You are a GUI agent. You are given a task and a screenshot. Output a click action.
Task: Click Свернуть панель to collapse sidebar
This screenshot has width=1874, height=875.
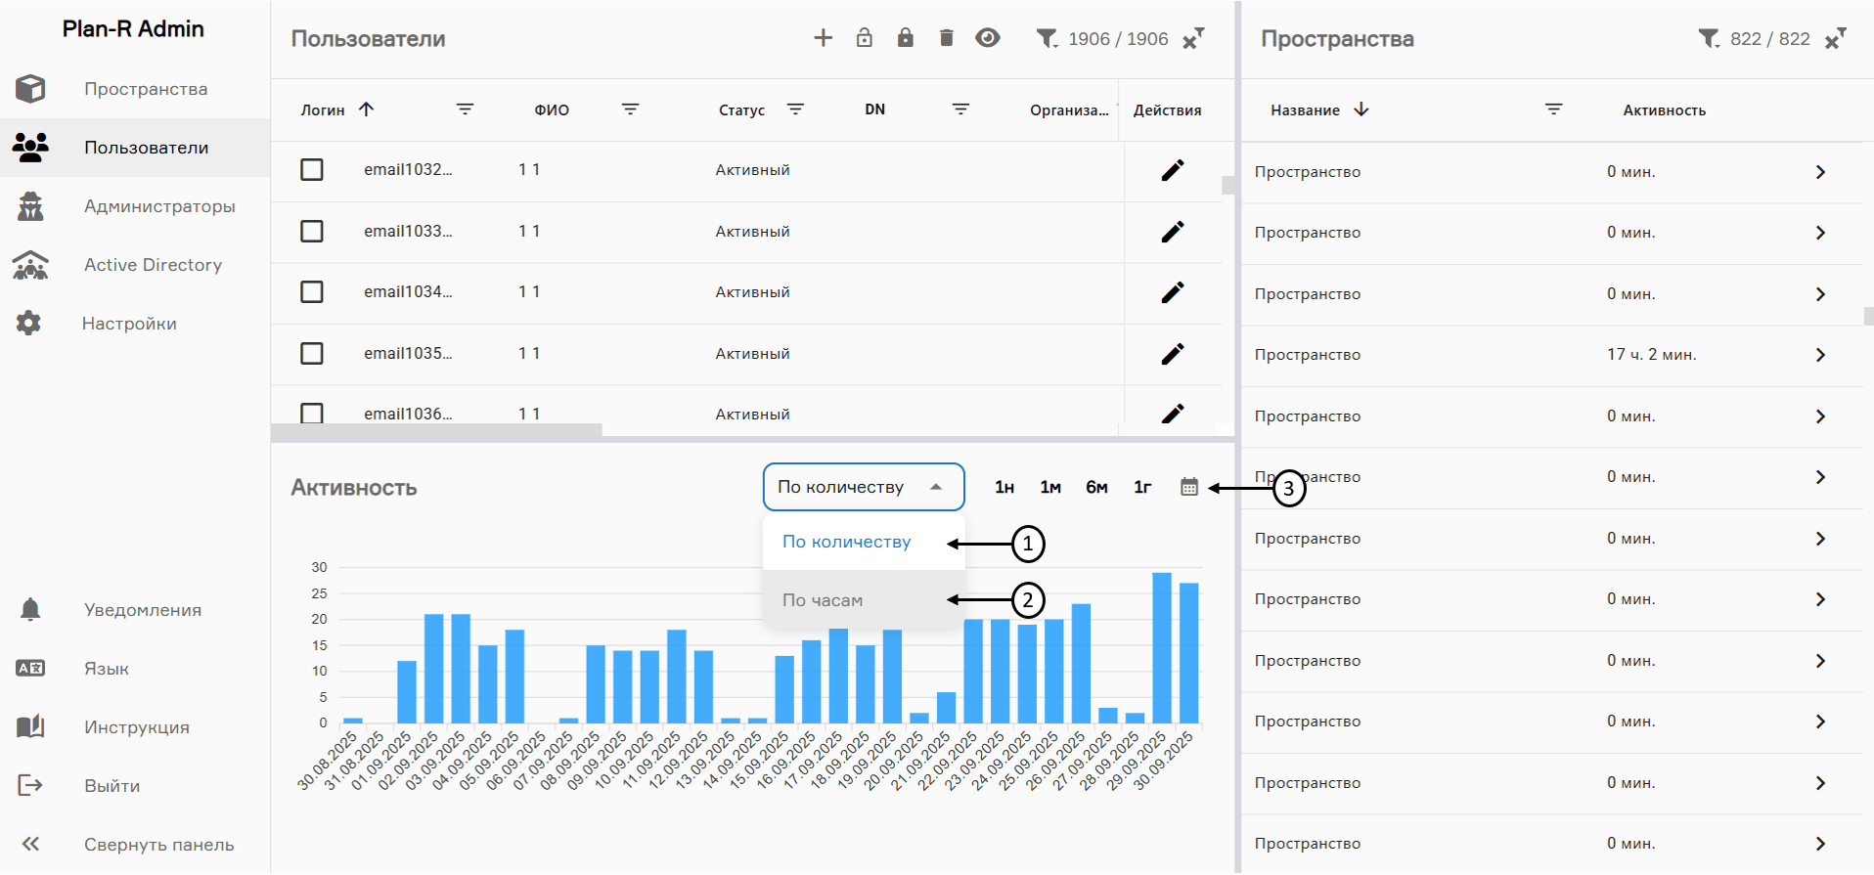point(158,845)
